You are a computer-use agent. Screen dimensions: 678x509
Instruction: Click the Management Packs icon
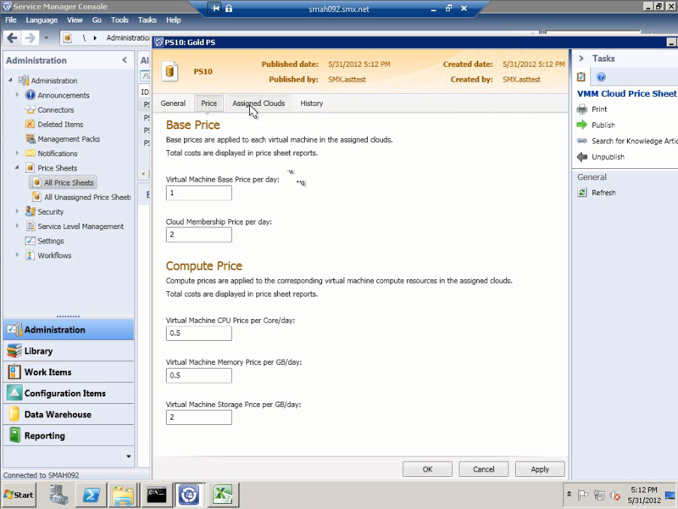pos(30,139)
